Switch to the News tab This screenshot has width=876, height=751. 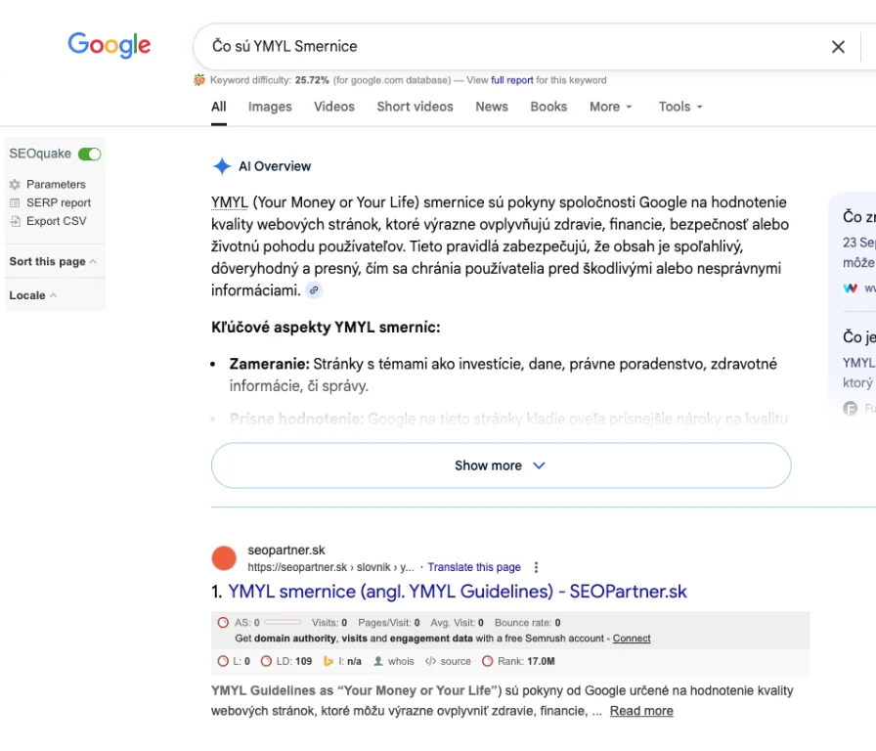[x=492, y=107]
